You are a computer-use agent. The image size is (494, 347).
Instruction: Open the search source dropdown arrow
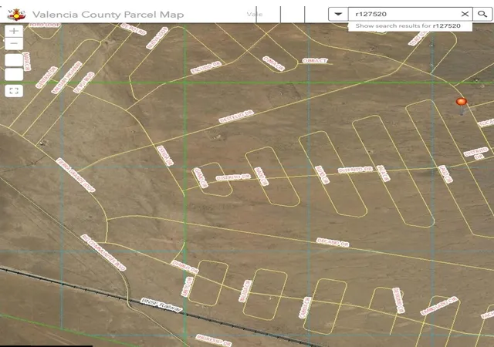338,14
